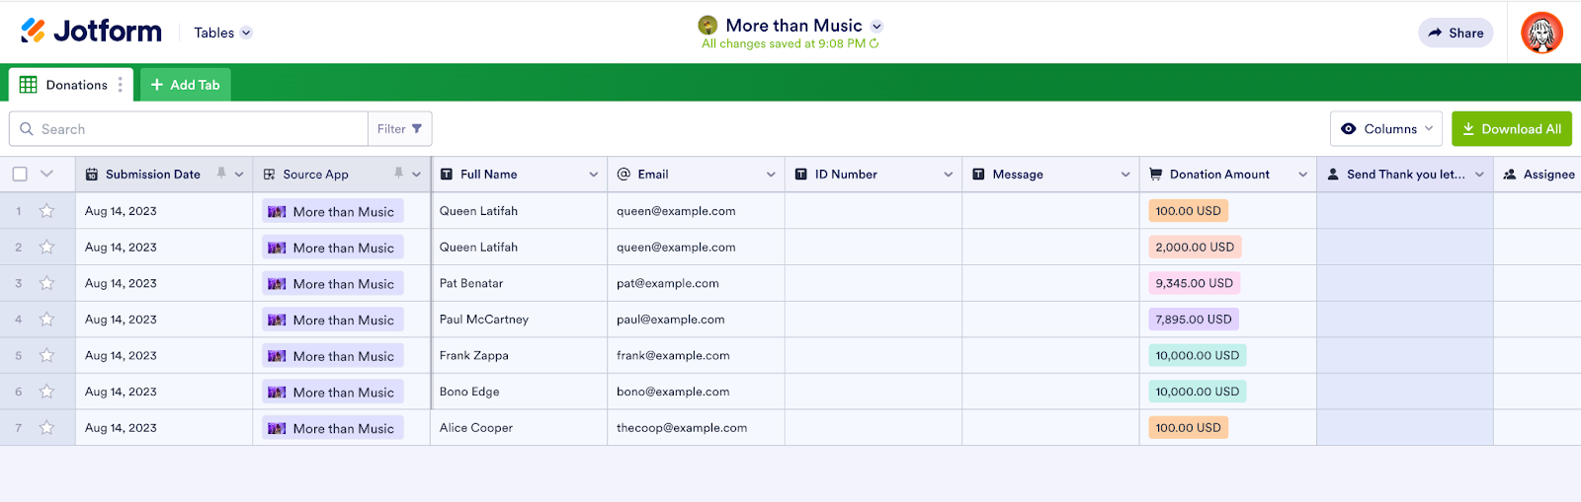Open the Tables dropdown menu
This screenshot has width=1581, height=502.
tap(223, 33)
